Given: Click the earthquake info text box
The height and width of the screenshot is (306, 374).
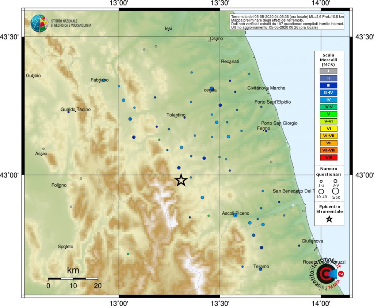Looking at the screenshot, I should [x=287, y=22].
